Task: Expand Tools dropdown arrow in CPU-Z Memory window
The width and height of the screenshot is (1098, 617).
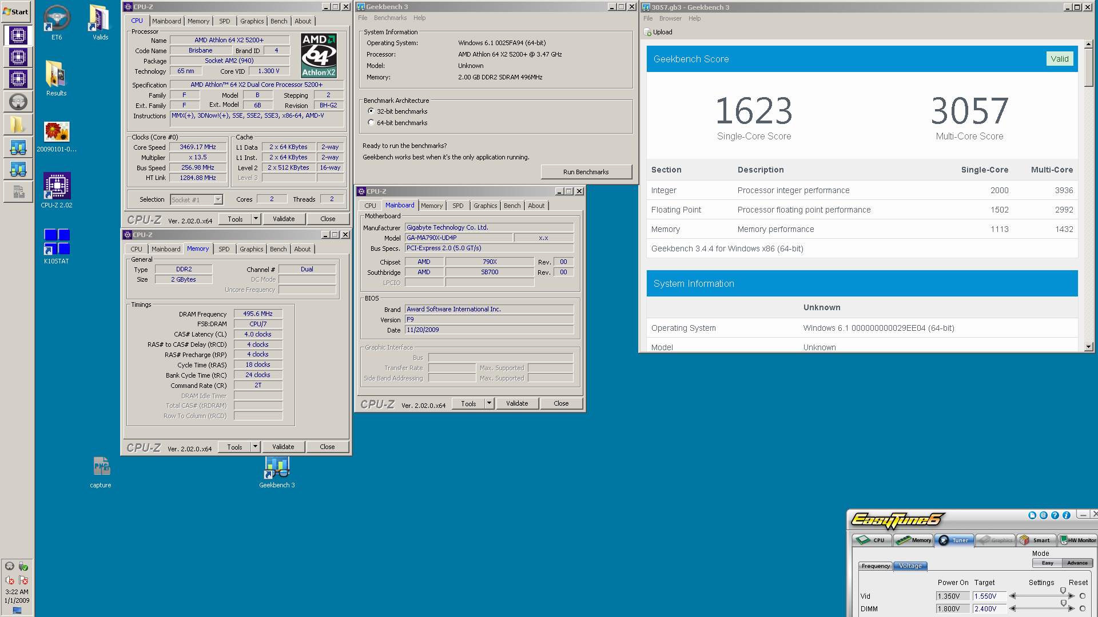Action: 255,447
